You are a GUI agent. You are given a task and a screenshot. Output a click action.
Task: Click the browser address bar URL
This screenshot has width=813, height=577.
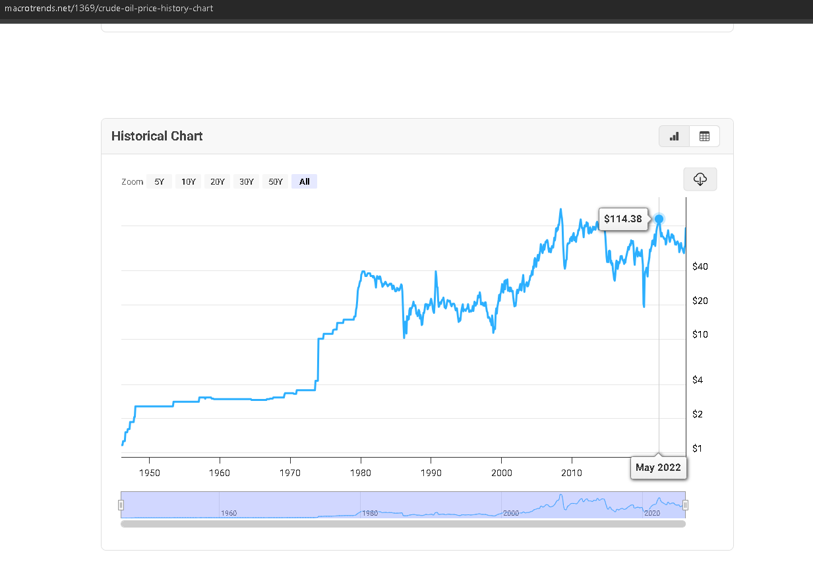click(109, 9)
